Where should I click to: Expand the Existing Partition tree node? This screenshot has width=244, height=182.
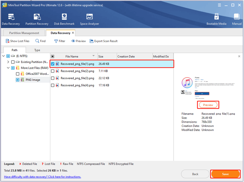point(8,62)
